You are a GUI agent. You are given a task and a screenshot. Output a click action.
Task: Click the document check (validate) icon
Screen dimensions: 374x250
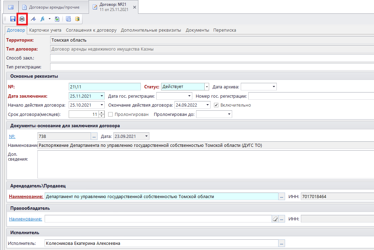[57, 19]
